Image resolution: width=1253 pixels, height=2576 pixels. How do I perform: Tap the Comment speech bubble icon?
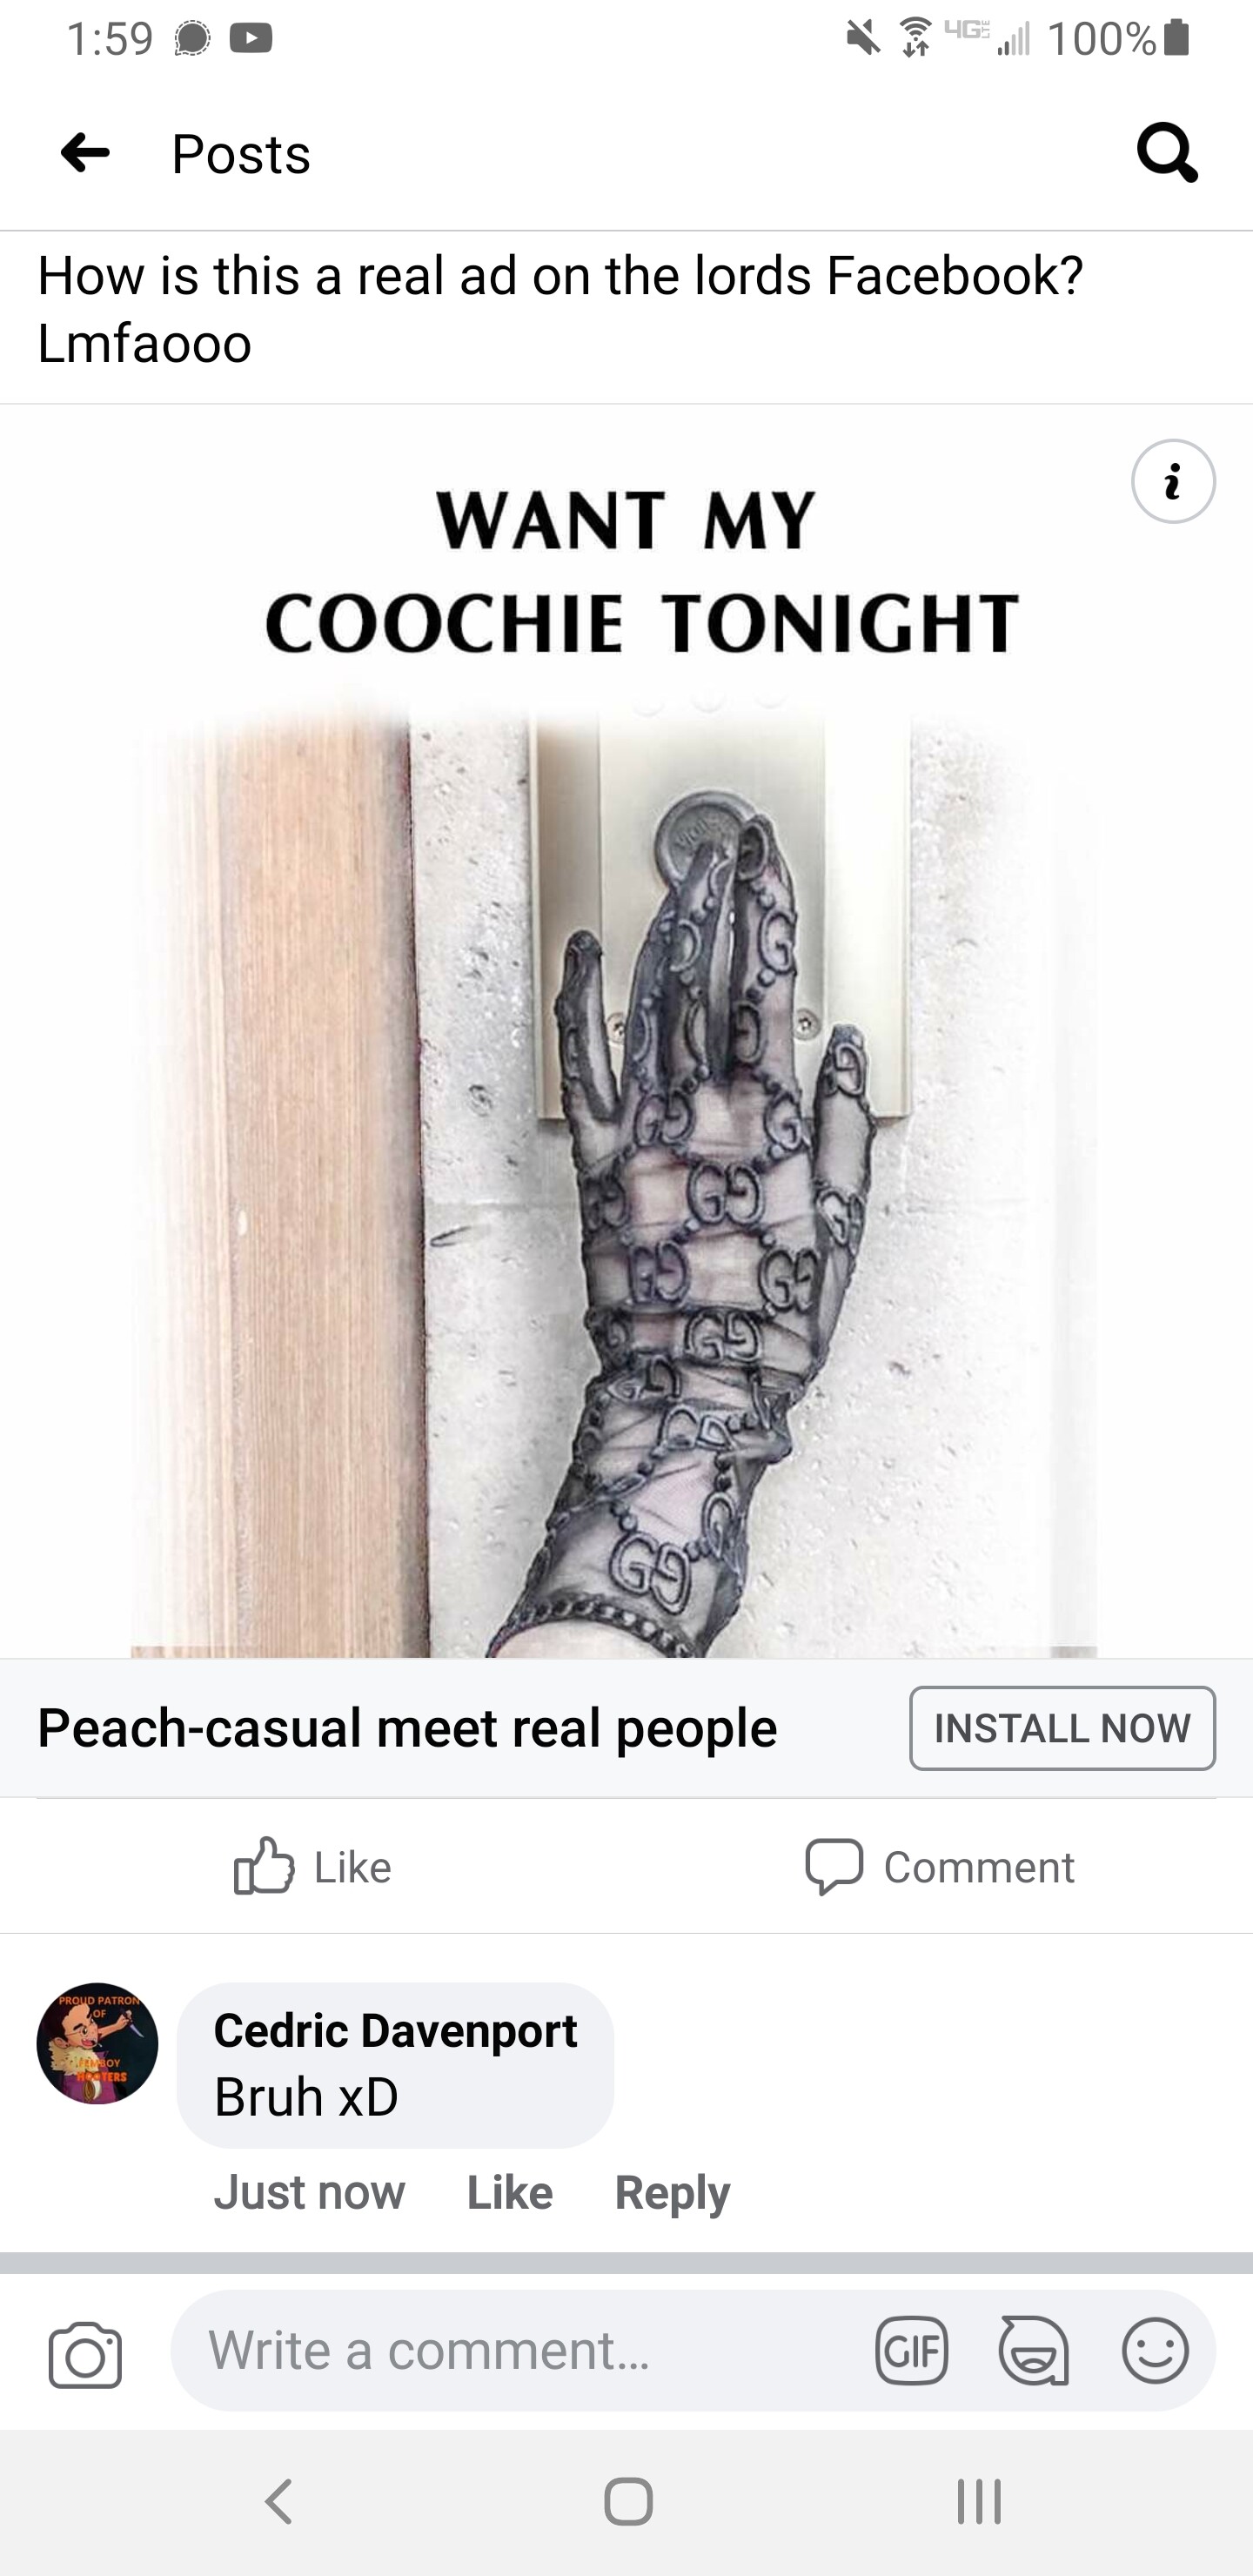[x=834, y=1866]
